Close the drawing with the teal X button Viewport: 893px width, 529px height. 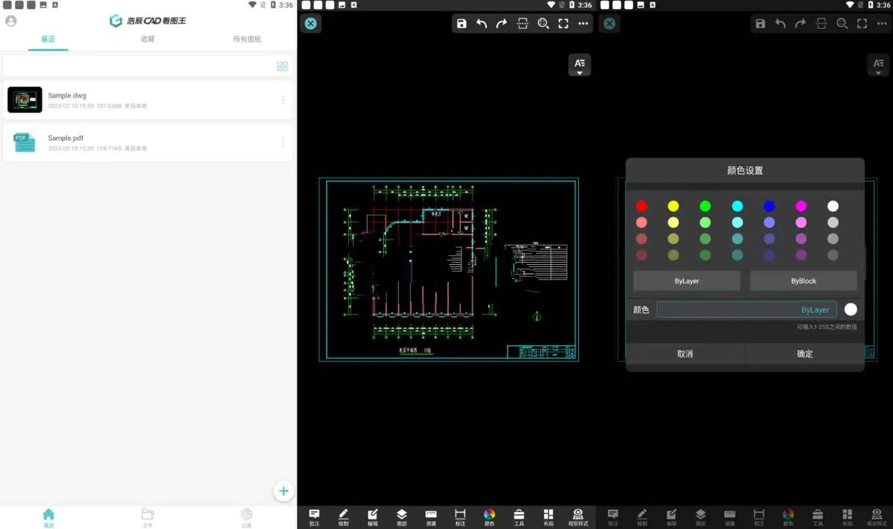pos(311,24)
